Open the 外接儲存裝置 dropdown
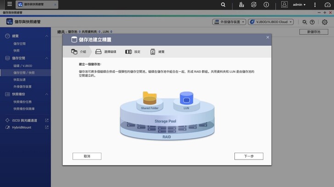The height and width of the screenshot is (187, 334). [x=229, y=22]
